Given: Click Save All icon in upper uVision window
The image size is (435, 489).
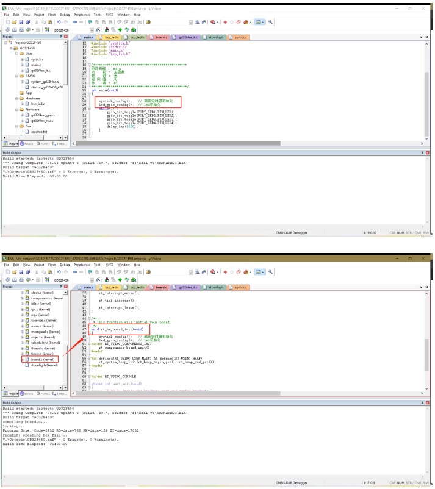Looking at the screenshot, I should coord(28,22).
